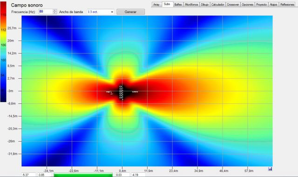Go to the Dibujo tab
This screenshot has height=177, width=298.
tap(205, 5)
